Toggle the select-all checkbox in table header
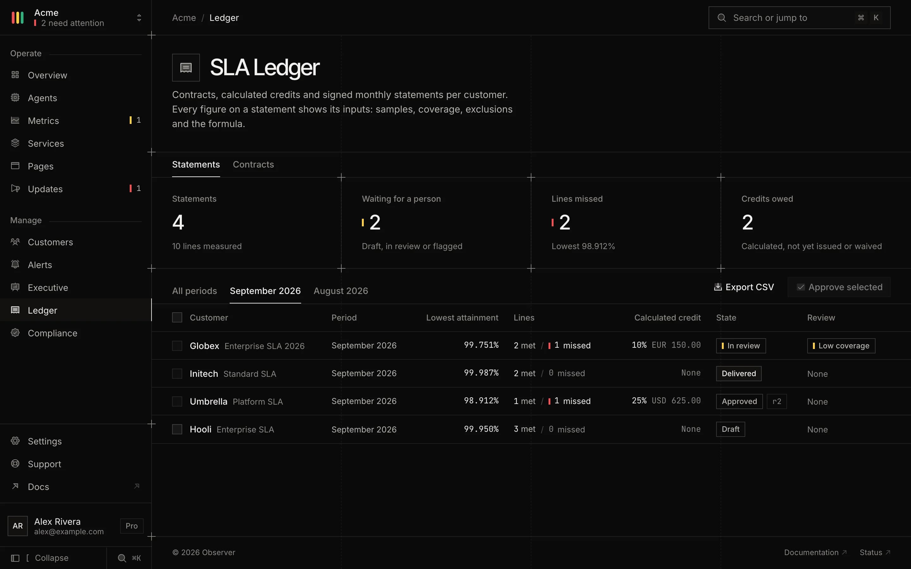 point(177,317)
